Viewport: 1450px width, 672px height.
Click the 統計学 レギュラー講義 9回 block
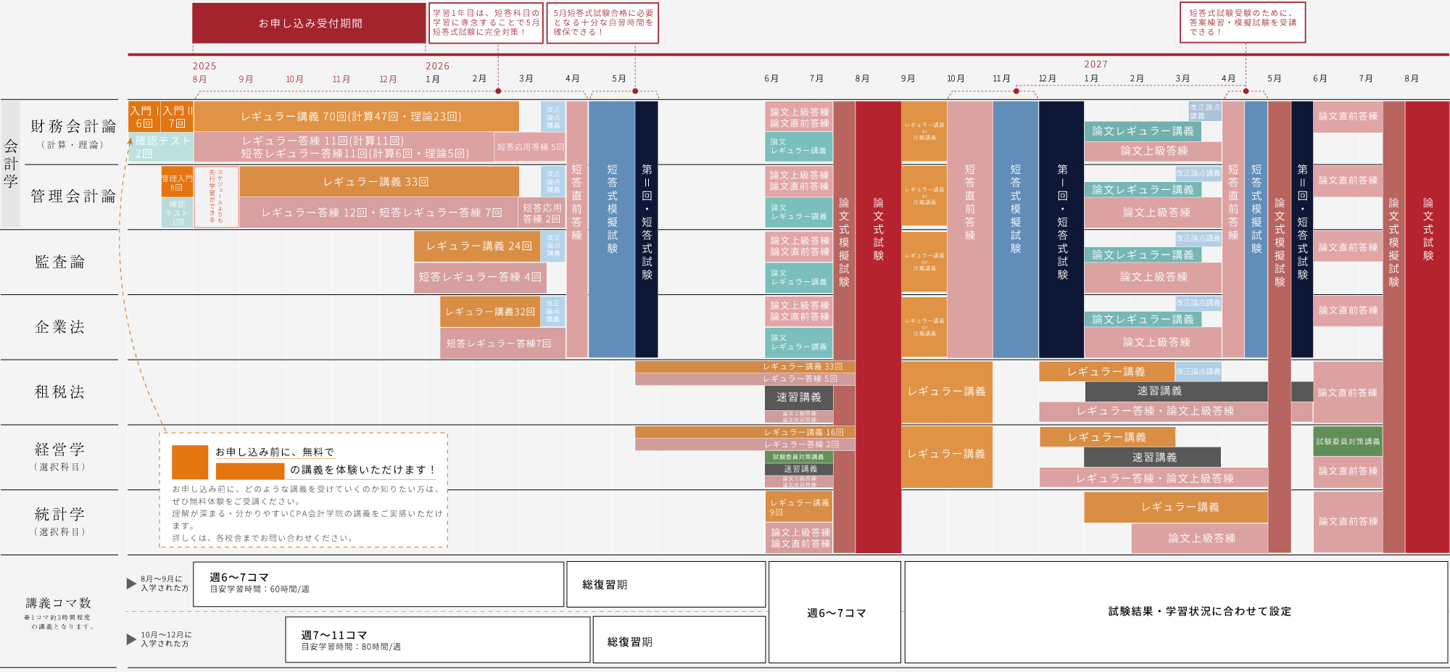click(799, 507)
